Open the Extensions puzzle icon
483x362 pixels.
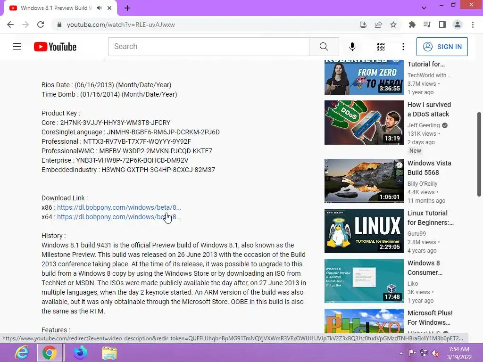click(412, 25)
